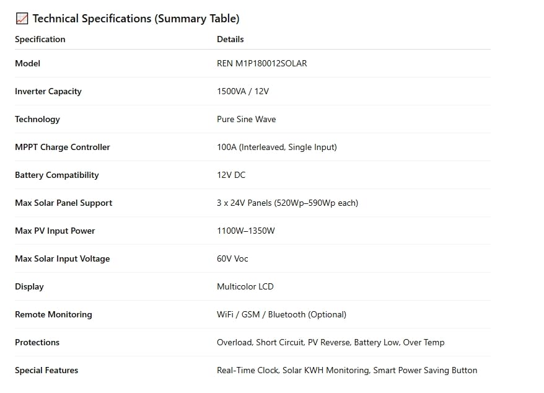Select the Inverter Capacity label
The width and height of the screenshot is (544, 393).
pyautogui.click(x=48, y=91)
